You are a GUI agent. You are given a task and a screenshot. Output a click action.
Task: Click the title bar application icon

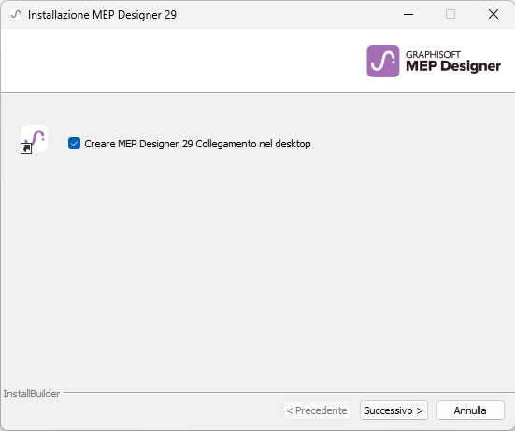point(16,14)
